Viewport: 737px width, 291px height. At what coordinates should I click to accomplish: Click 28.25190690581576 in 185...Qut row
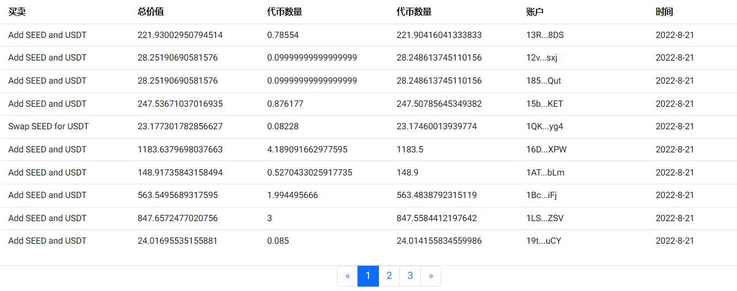178,81
